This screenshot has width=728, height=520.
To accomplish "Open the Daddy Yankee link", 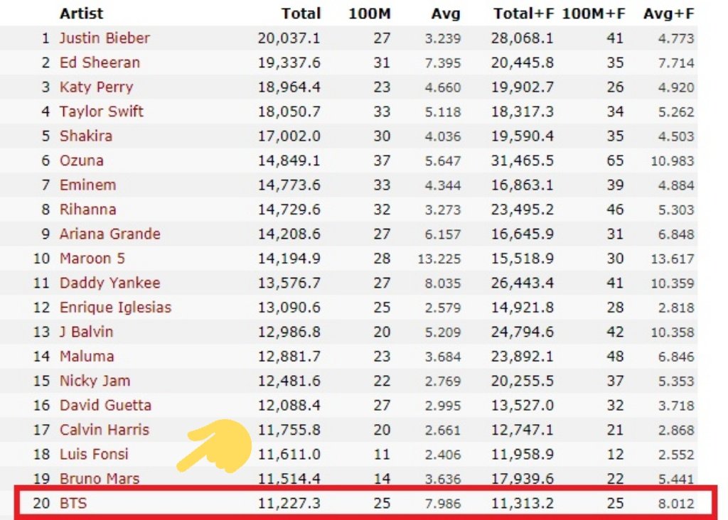I will (x=109, y=283).
